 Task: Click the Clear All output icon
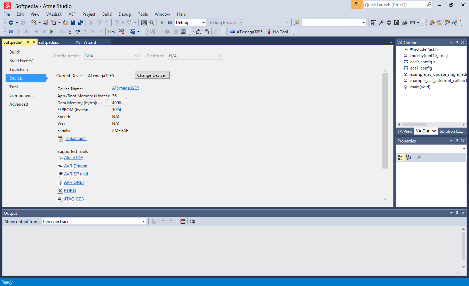182,221
